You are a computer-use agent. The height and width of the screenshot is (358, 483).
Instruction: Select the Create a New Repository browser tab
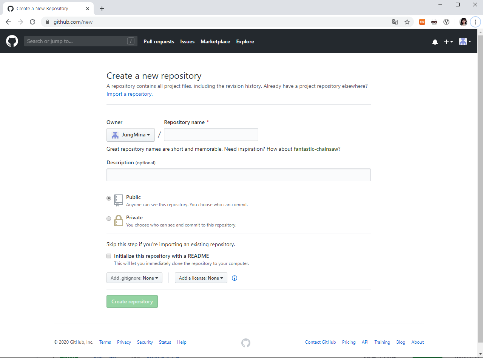[x=48, y=8]
